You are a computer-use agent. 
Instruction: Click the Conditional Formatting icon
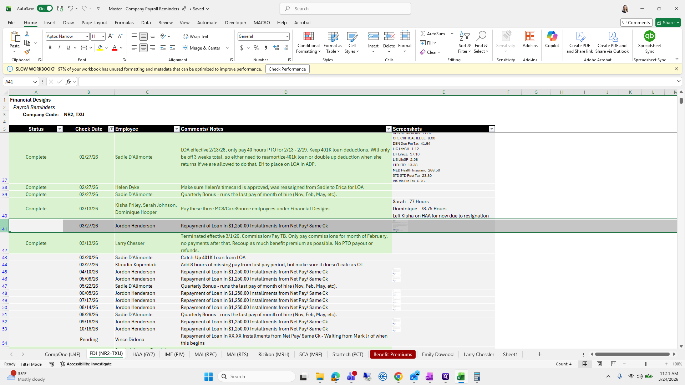pyautogui.click(x=308, y=36)
